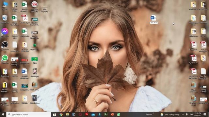Switch the ENG input language indicator

(191, 114)
